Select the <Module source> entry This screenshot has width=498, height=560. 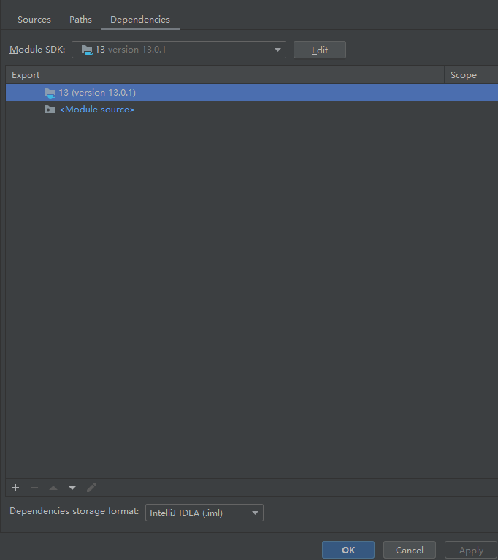[x=97, y=110]
